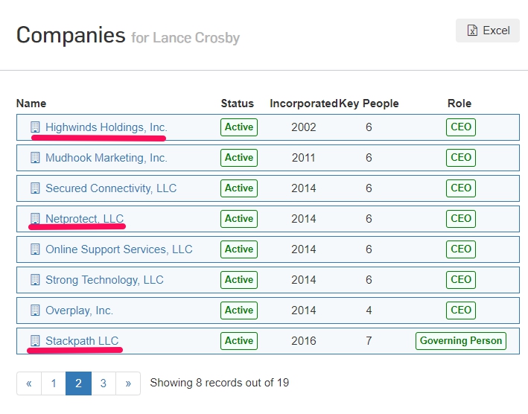Click incorporation year 2016 for Stackpath LLC
This screenshot has width=528, height=414.
303,341
